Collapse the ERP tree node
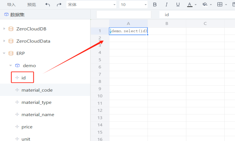This screenshot has height=141, width=235. click(4, 53)
